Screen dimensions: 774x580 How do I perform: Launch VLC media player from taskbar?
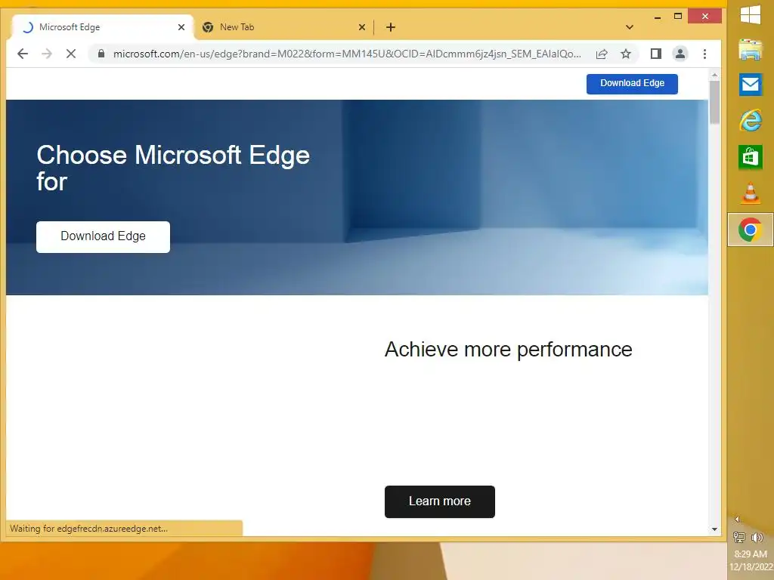tap(751, 193)
